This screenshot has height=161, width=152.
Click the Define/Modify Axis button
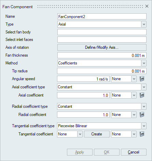pyautogui.click(x=102, y=47)
